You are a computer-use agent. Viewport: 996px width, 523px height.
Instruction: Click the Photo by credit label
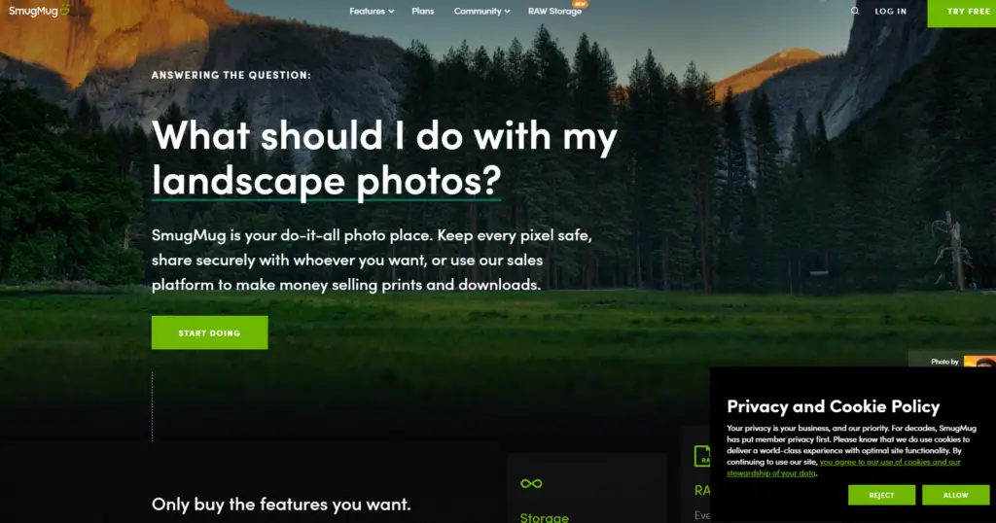(944, 362)
